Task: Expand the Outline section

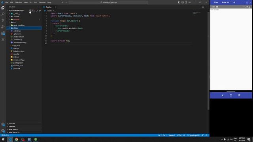Action: pos(24,123)
